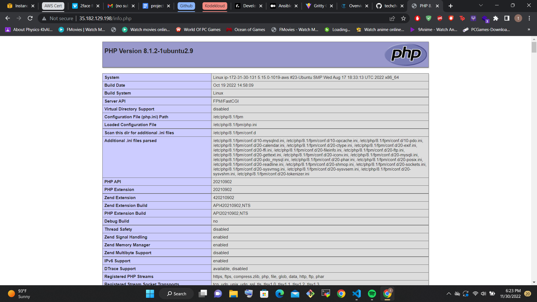Viewport: 537px width, 302px height.
Task: Open the tab search dropdown arrow
Action: pos(481,6)
